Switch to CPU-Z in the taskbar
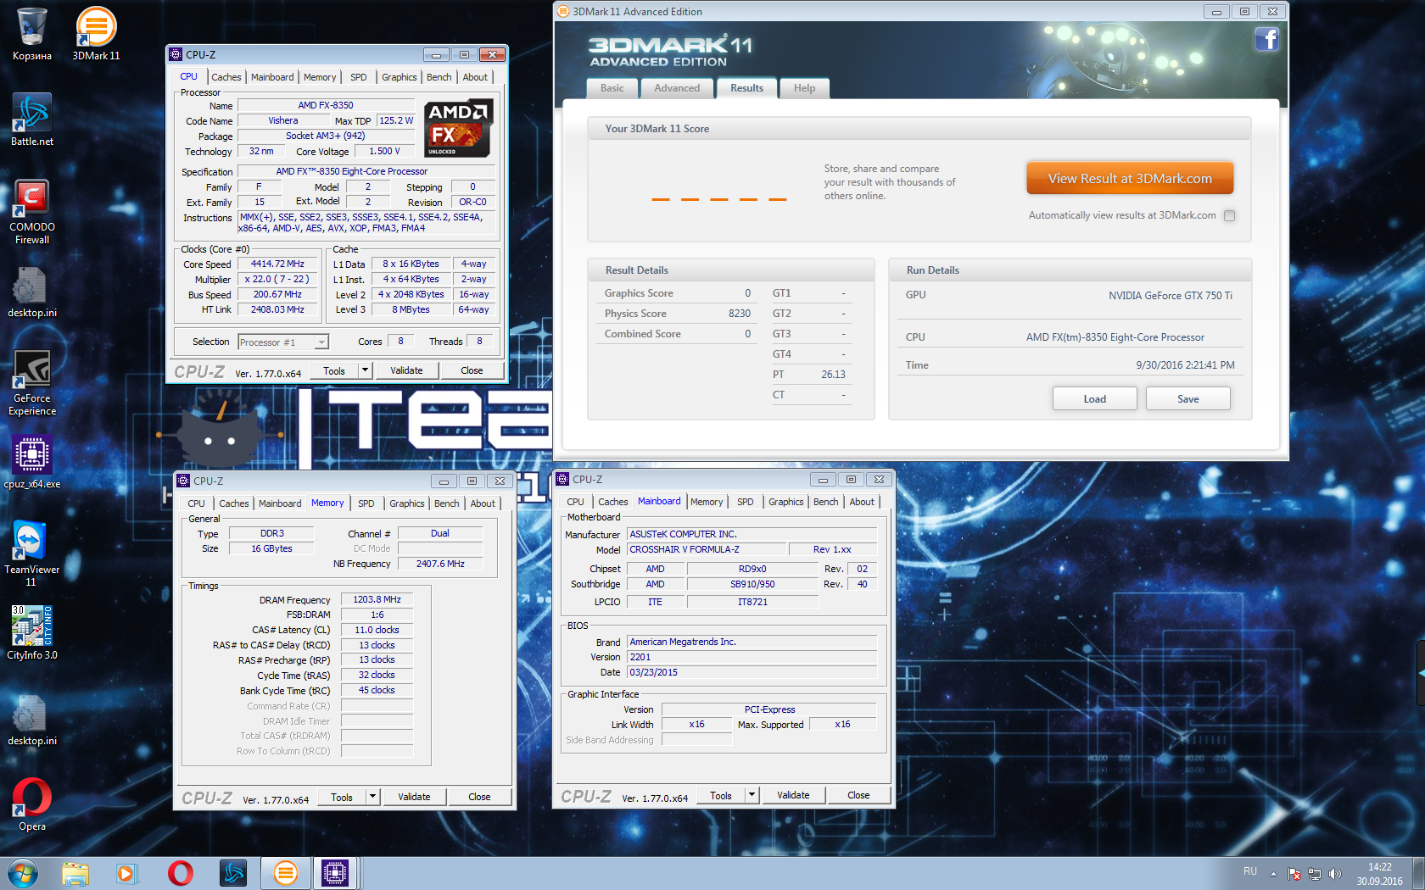 (x=335, y=873)
